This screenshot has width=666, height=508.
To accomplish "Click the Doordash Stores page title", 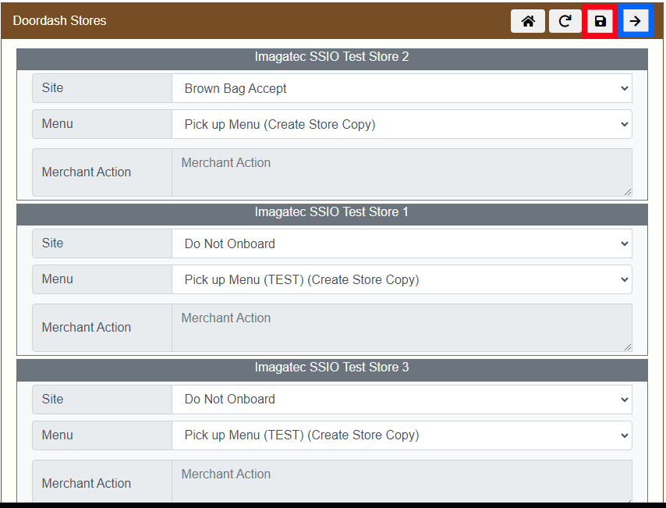I will (x=59, y=21).
